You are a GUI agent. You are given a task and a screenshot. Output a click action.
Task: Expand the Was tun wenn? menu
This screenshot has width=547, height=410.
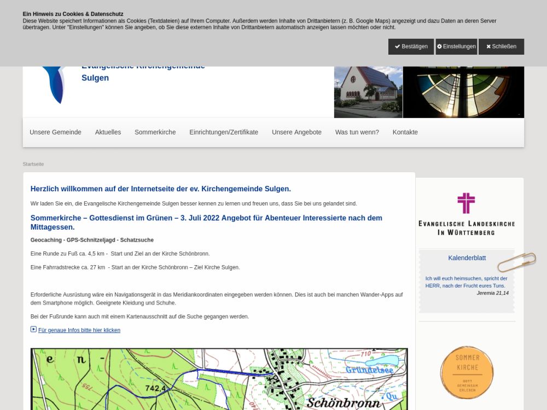(x=357, y=132)
